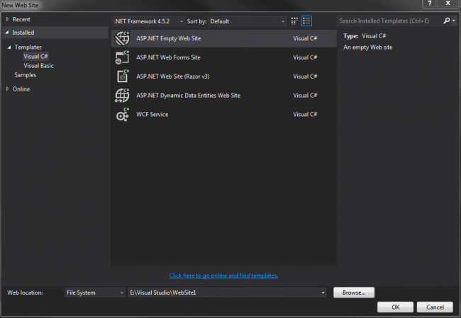Image resolution: width=461 pixels, height=318 pixels.
Task: Click the ASP.NET Web Site (Razor v3) icon
Action: coord(123,76)
